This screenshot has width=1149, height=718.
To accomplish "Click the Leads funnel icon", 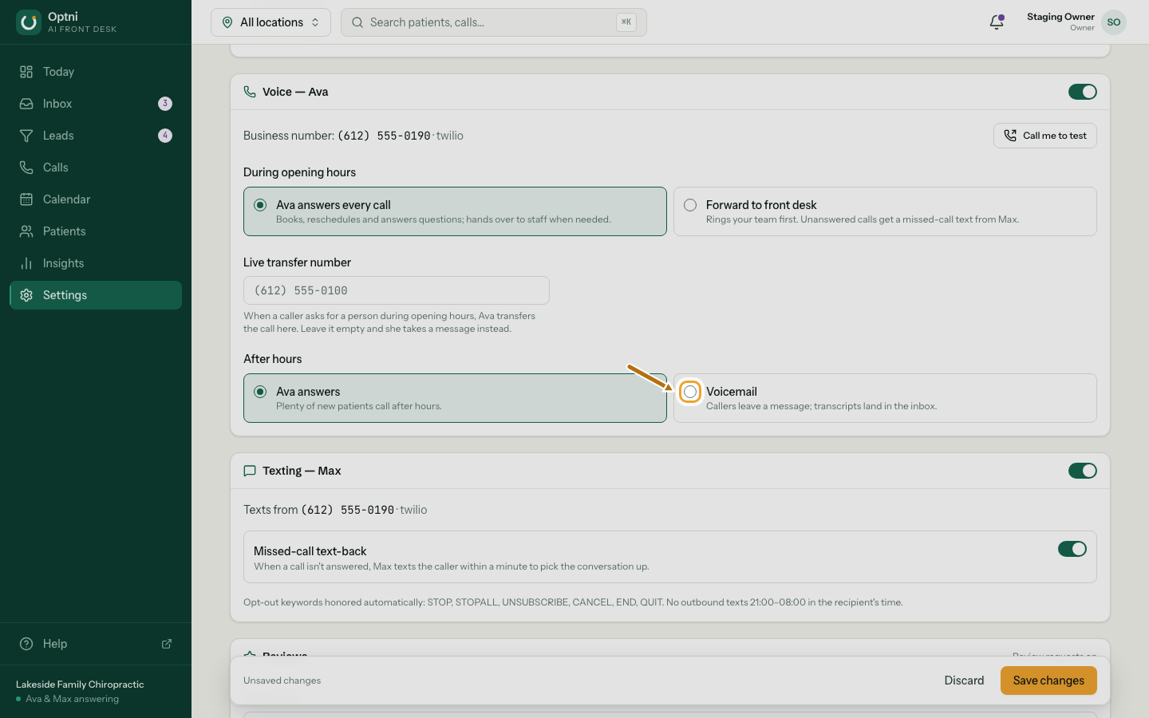I will coord(26,136).
